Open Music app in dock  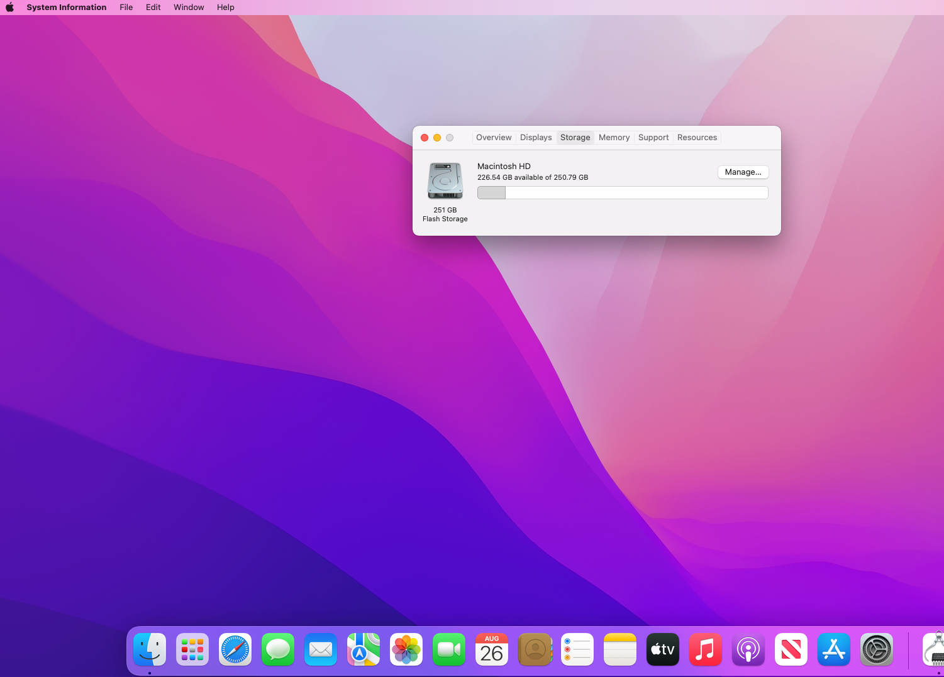[706, 649]
